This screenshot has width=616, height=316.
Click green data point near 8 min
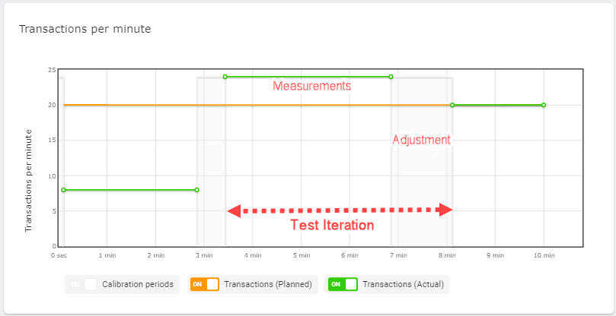point(452,105)
